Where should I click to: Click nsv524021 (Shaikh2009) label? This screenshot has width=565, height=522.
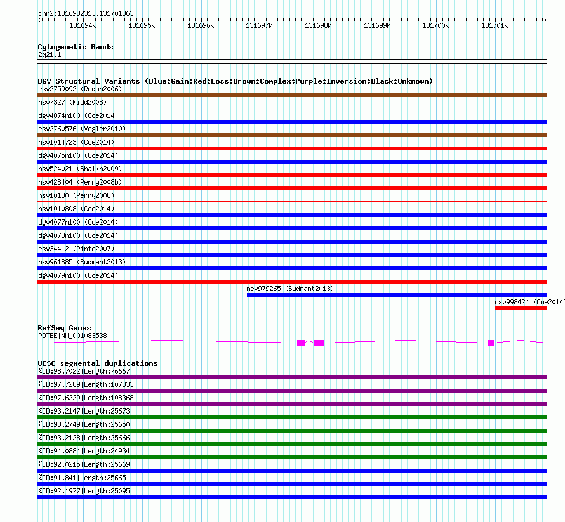(80, 169)
